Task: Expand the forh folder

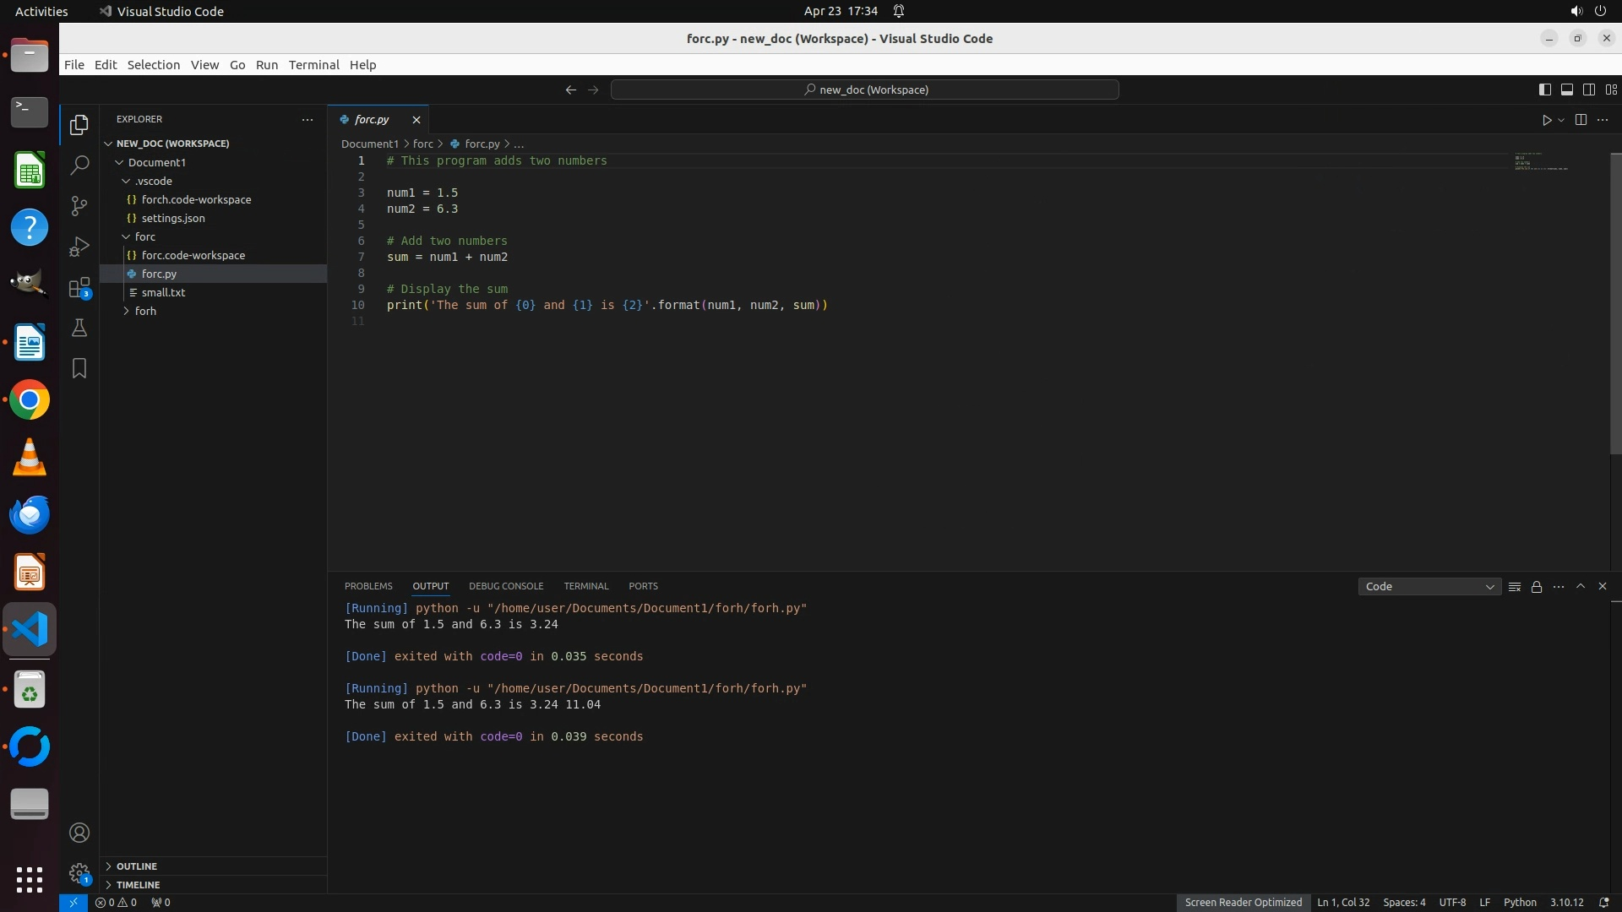Action: [145, 311]
